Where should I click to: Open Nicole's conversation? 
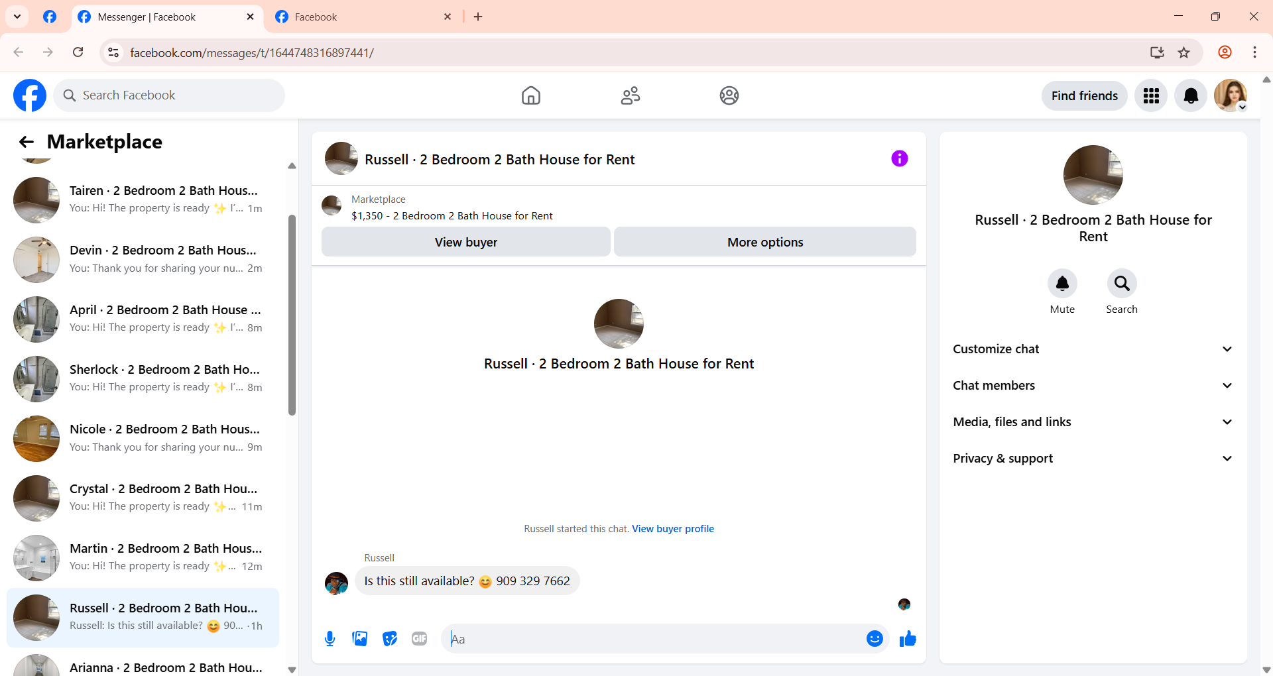pyautogui.click(x=143, y=438)
